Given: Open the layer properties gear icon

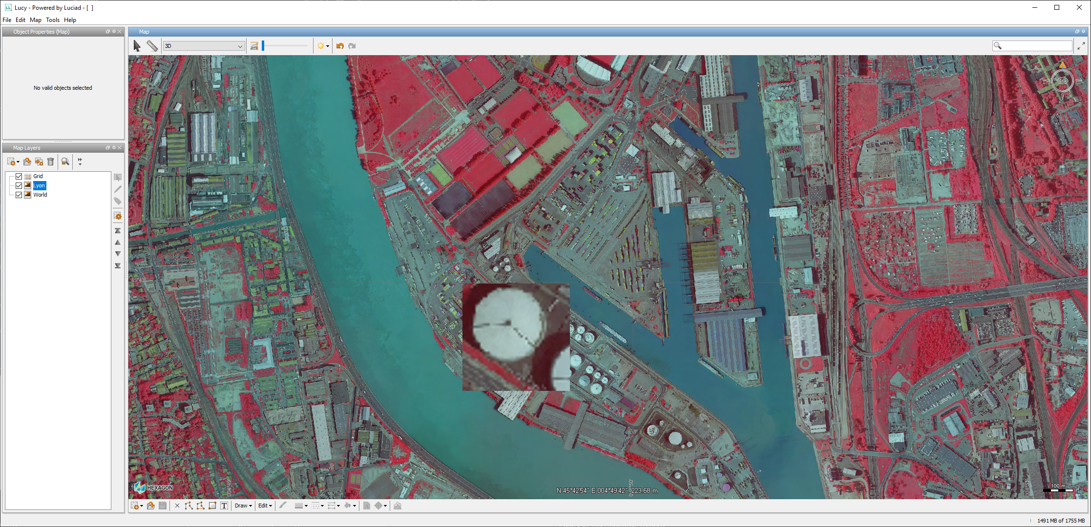Looking at the screenshot, I should point(118,216).
